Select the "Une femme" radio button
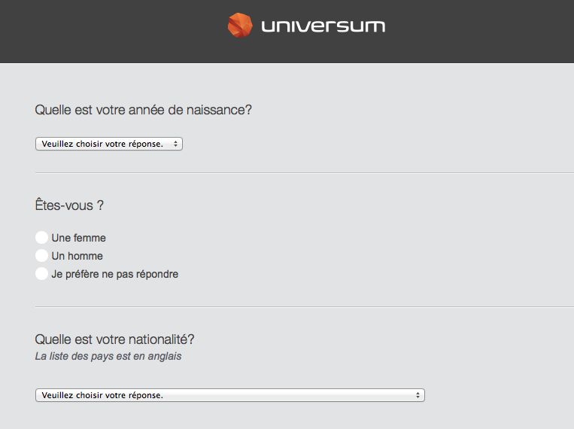The height and width of the screenshot is (429, 574). click(x=41, y=237)
